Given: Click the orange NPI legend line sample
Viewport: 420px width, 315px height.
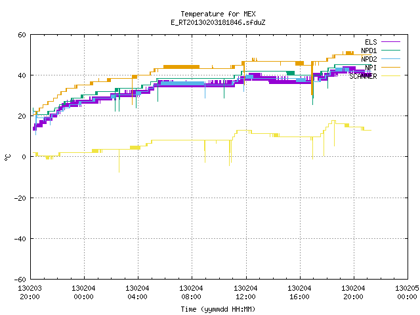Looking at the screenshot, I should click(x=390, y=67).
